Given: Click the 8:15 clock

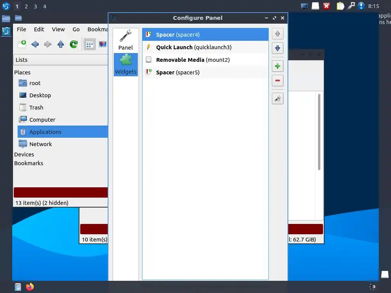Looking at the screenshot, I should (373, 6).
